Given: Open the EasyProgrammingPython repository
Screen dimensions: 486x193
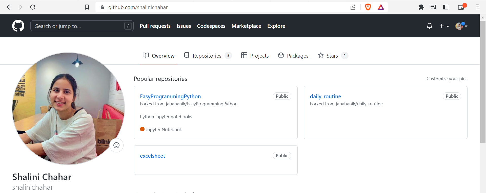Looking at the screenshot, I should coord(170,96).
